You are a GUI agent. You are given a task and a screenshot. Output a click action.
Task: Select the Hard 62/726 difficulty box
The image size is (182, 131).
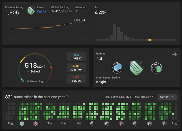coord(76,79)
